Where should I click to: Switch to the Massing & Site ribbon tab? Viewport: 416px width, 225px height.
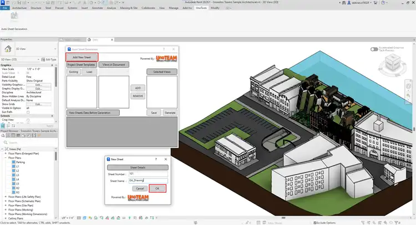point(129,8)
